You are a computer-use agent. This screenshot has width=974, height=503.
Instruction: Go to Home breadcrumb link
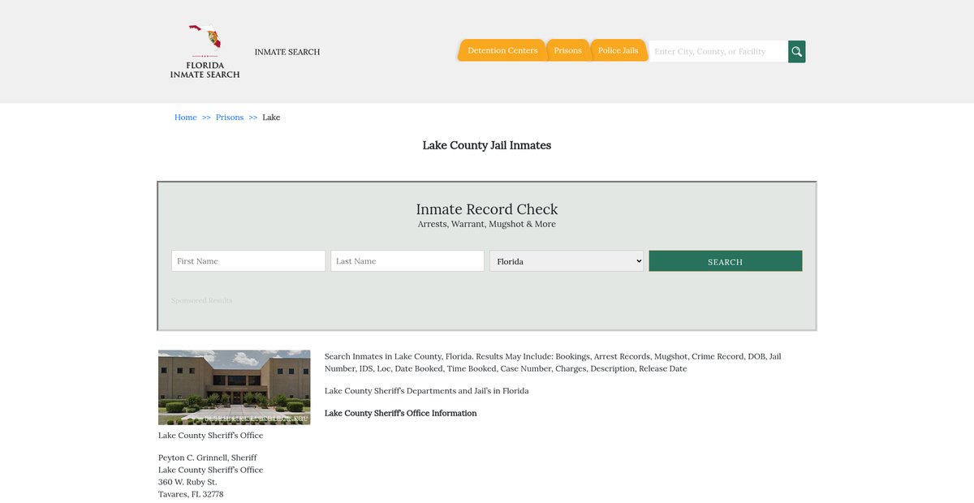(186, 118)
